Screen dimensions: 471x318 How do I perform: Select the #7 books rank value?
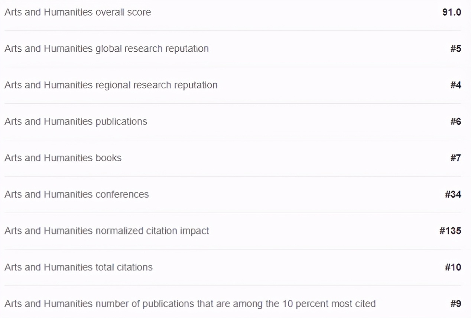pos(455,158)
